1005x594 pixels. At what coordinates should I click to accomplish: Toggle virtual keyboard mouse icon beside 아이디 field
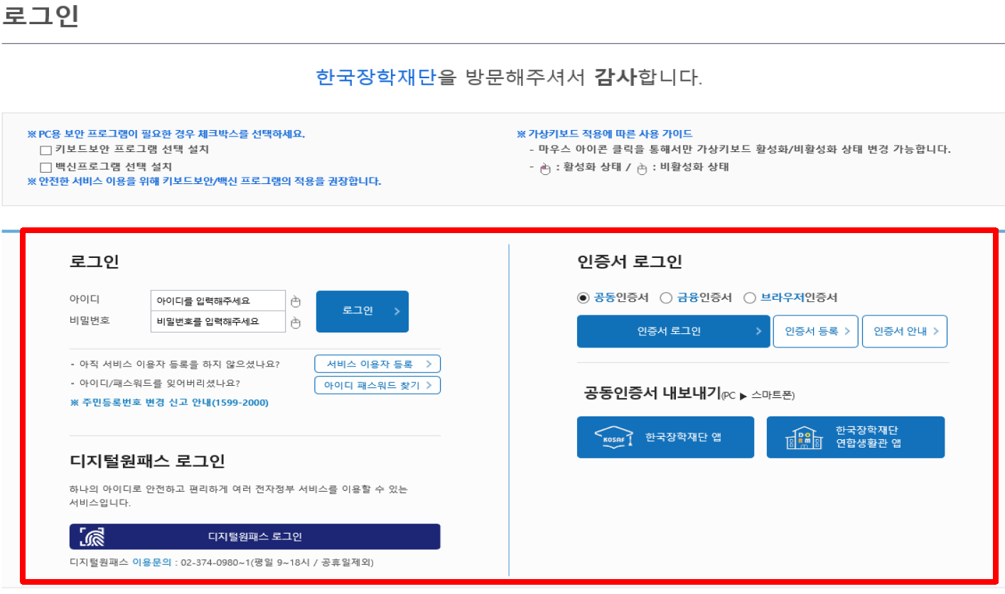click(x=296, y=301)
